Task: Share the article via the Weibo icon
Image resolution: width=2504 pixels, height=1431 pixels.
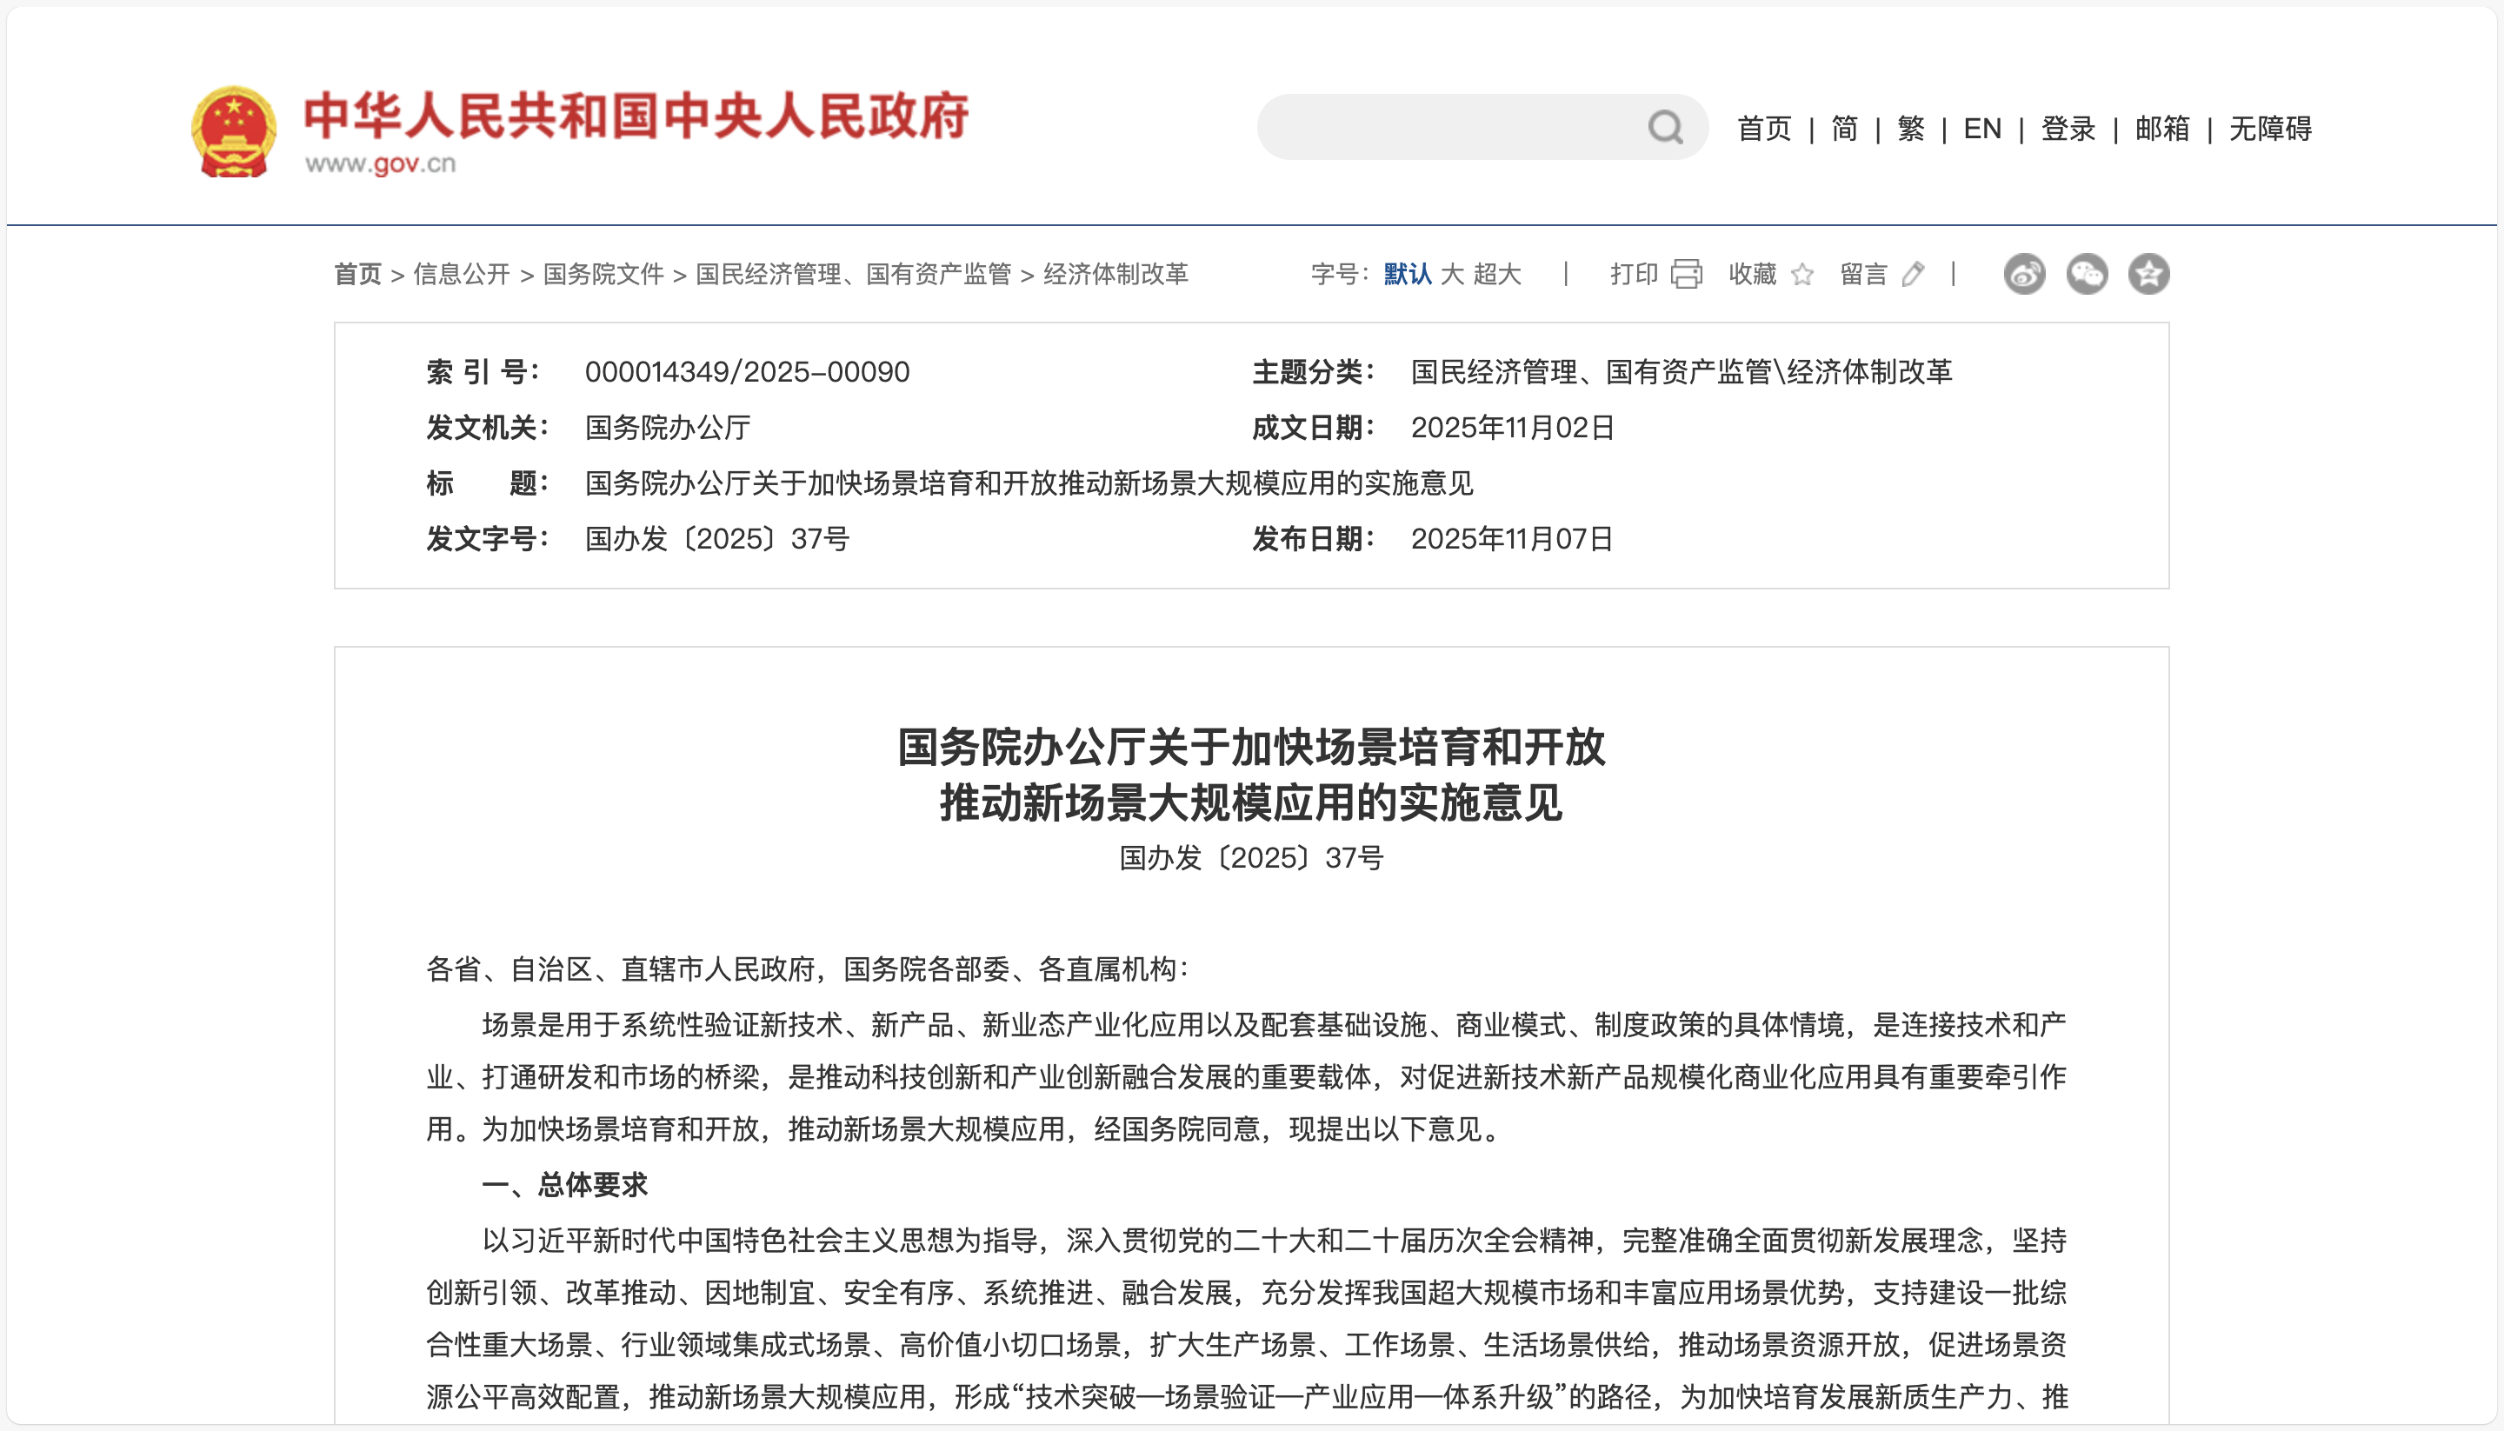Action: coord(2024,274)
